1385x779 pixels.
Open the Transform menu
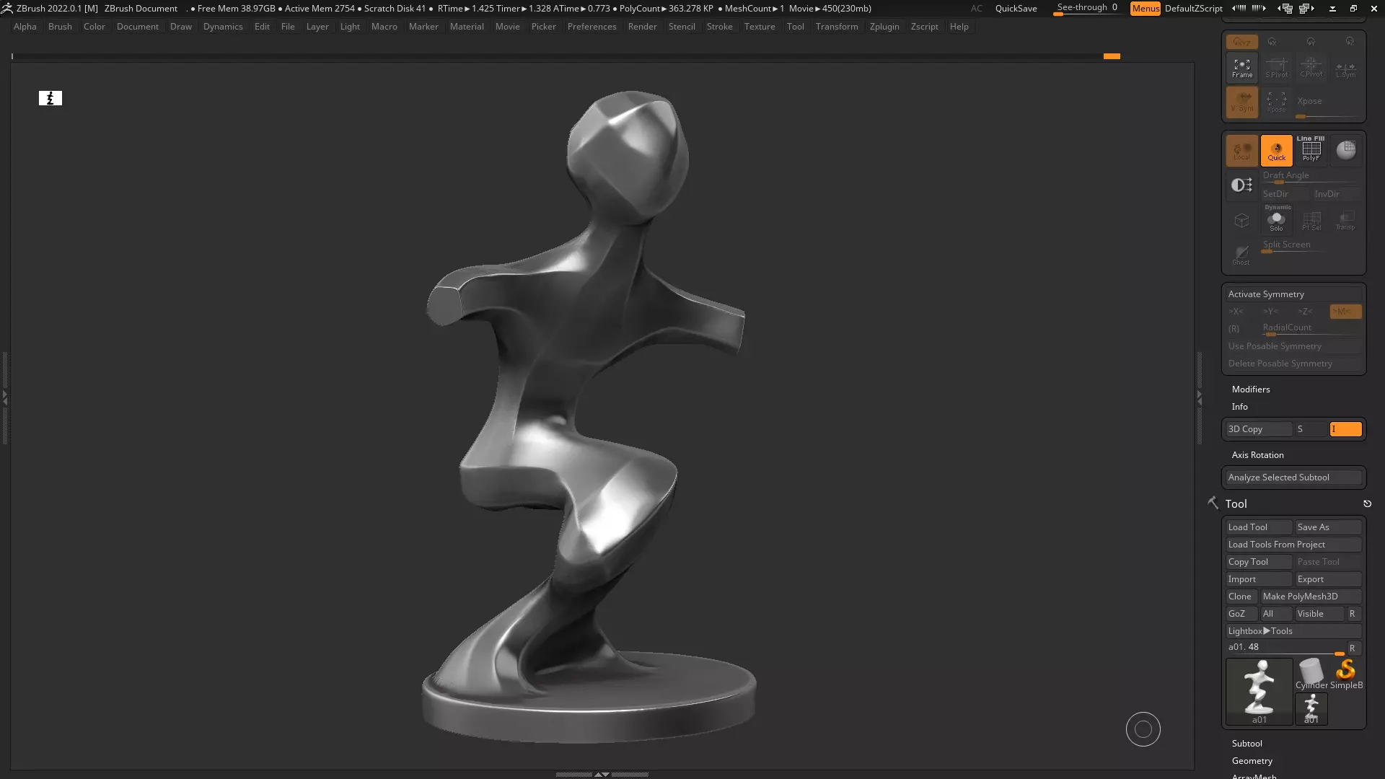pyautogui.click(x=837, y=27)
